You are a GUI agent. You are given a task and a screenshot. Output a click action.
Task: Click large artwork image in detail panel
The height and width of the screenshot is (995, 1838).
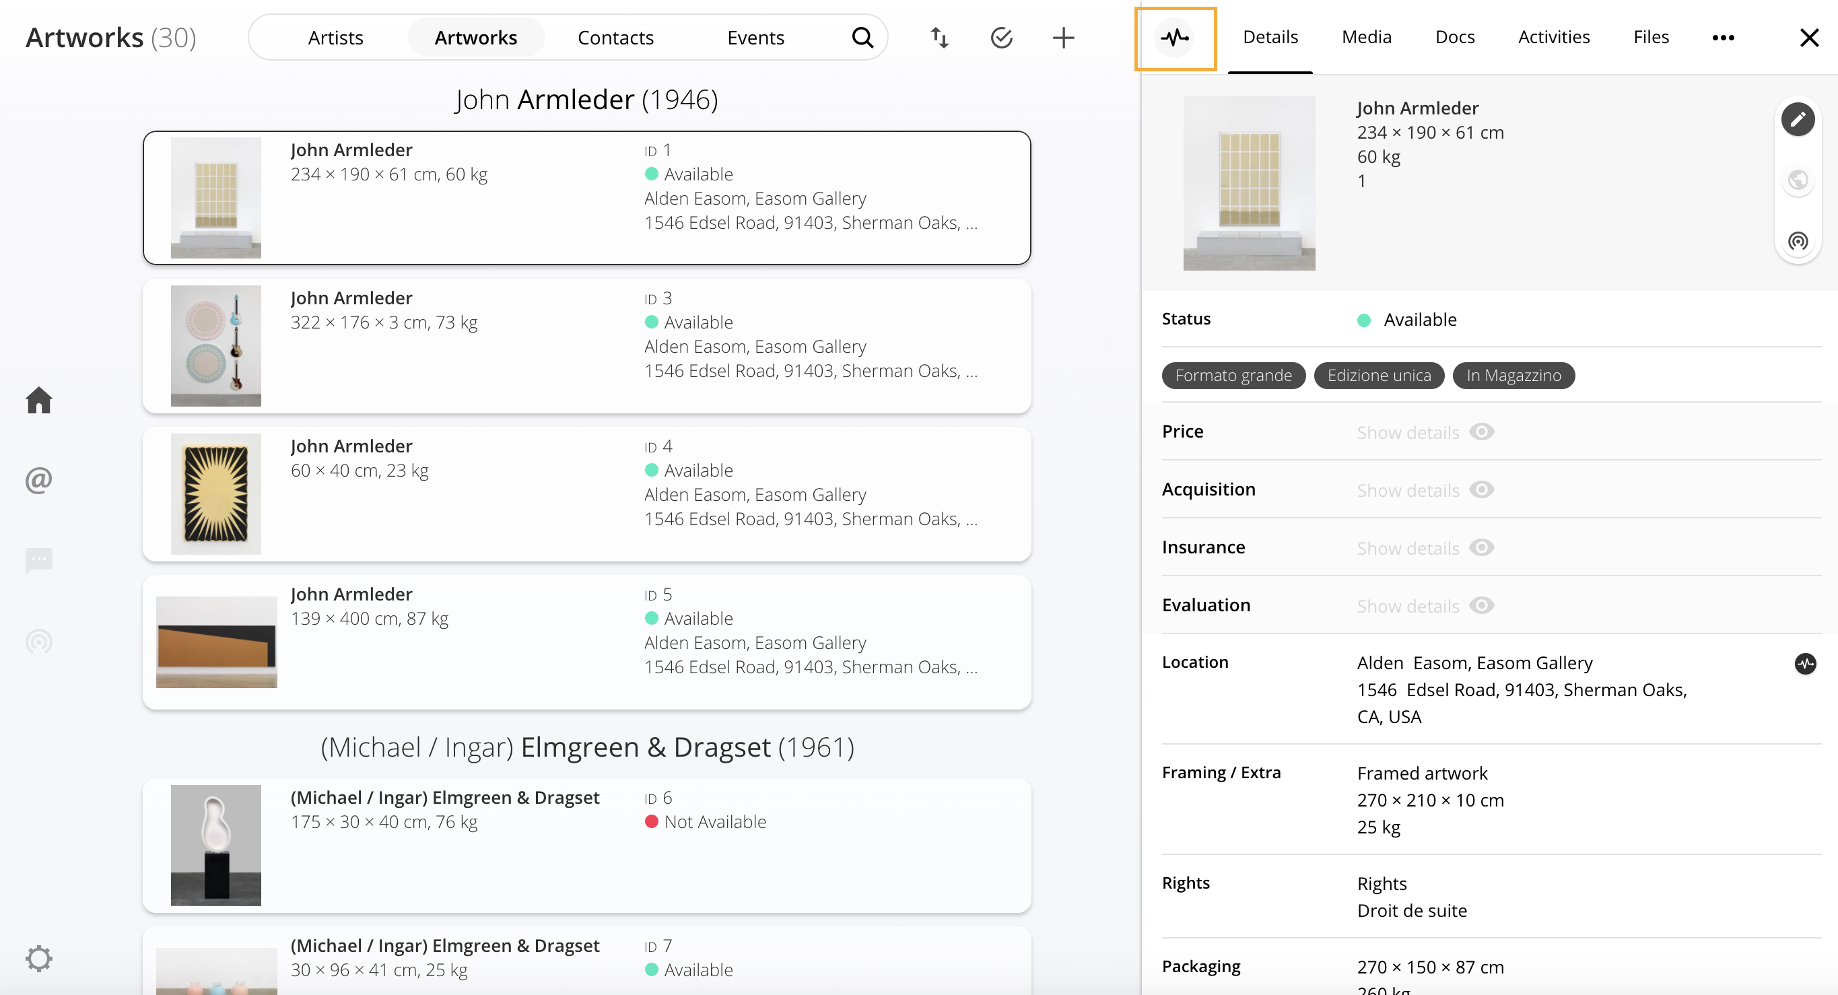tap(1249, 182)
